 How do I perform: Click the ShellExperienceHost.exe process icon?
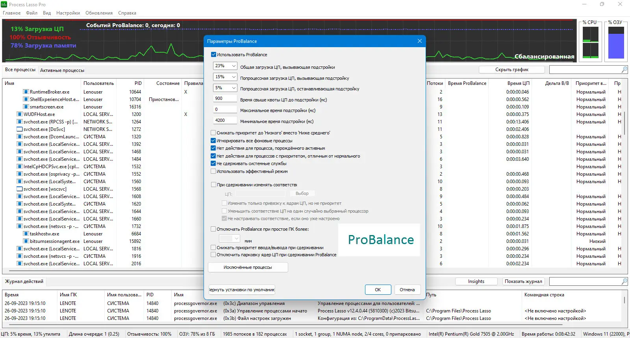(26, 99)
